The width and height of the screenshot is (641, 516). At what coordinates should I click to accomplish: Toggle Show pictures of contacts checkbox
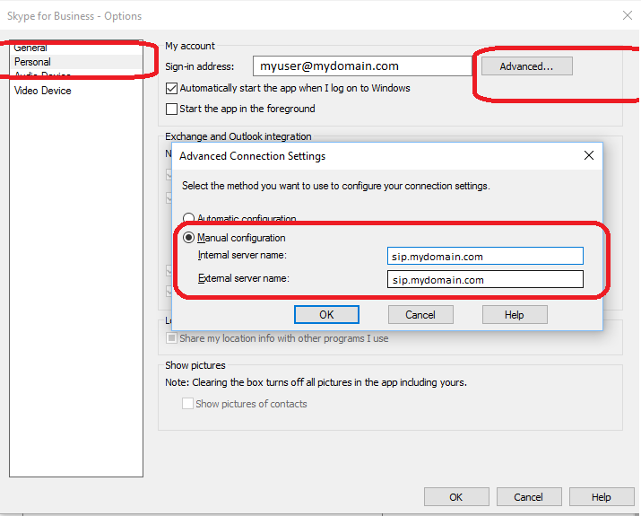click(187, 404)
